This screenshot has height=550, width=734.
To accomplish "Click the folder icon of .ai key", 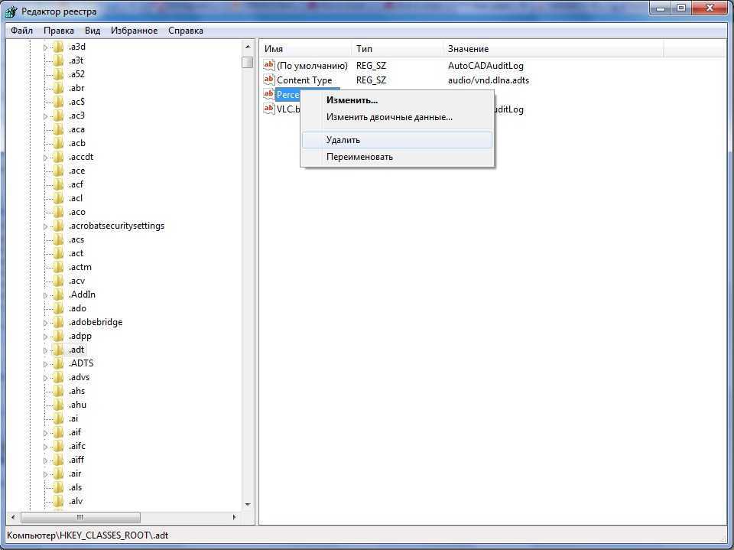I will click(x=59, y=418).
